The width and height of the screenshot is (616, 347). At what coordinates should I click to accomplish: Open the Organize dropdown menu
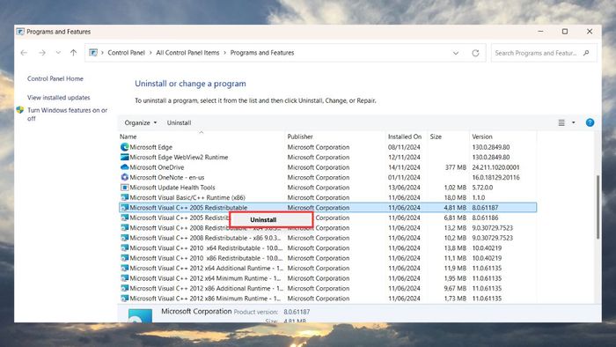pos(140,123)
